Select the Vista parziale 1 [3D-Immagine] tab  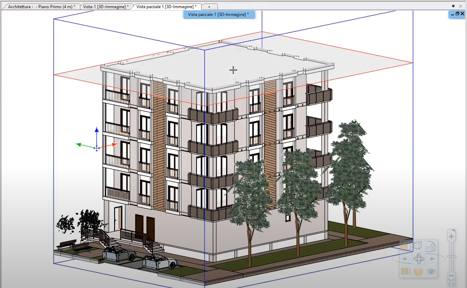166,6
